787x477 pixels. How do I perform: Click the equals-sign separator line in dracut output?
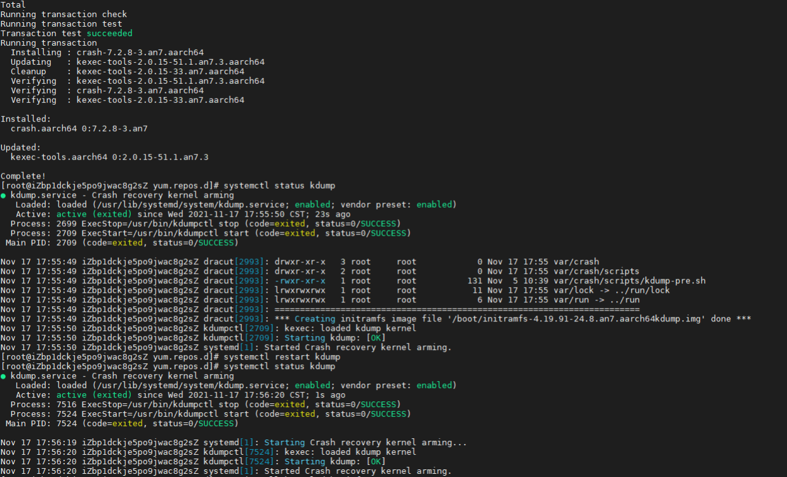point(457,309)
